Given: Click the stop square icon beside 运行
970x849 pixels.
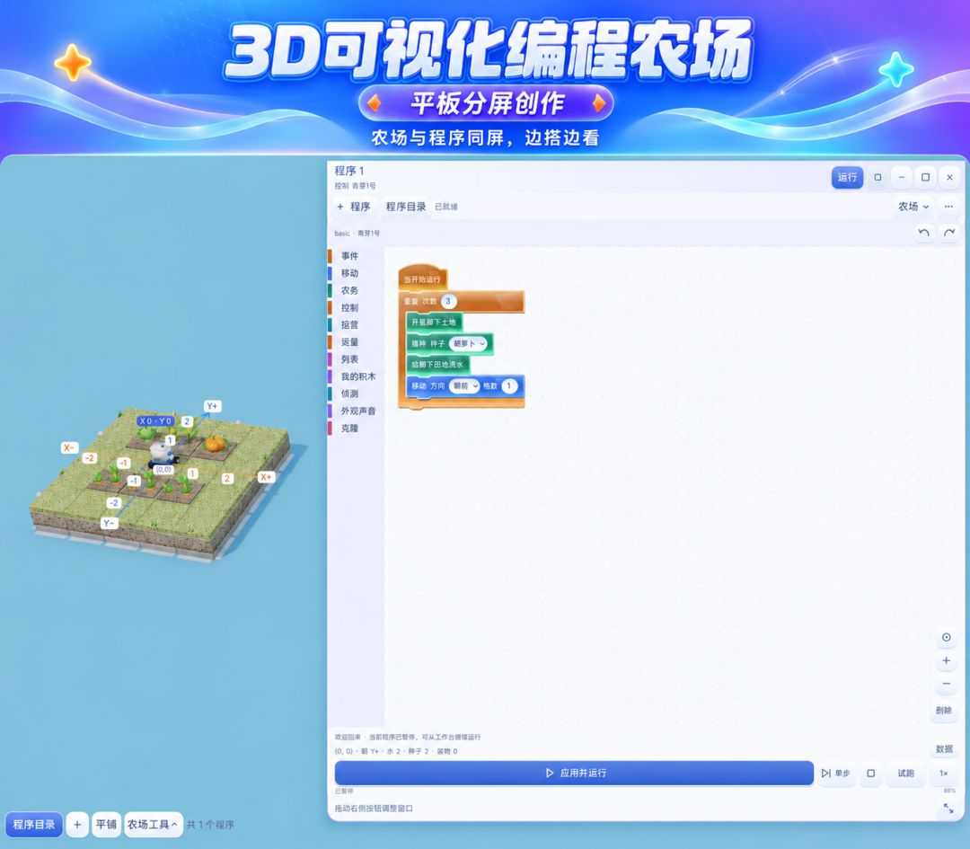Looking at the screenshot, I should [877, 178].
